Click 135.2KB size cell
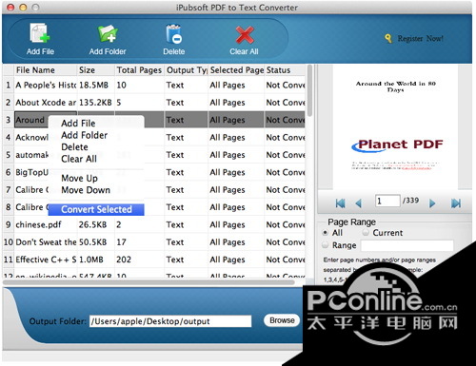 (x=95, y=103)
